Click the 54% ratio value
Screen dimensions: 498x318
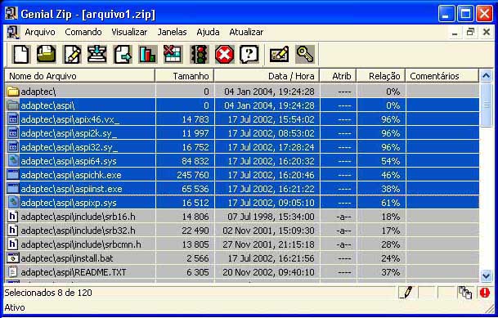point(391,161)
